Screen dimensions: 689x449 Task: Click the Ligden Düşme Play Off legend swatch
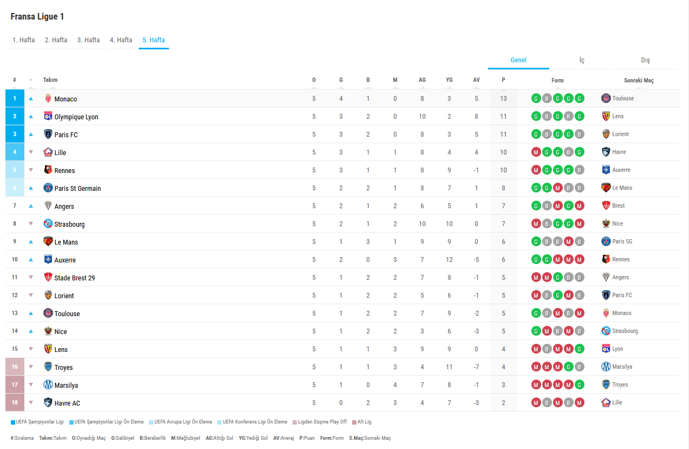pos(295,422)
